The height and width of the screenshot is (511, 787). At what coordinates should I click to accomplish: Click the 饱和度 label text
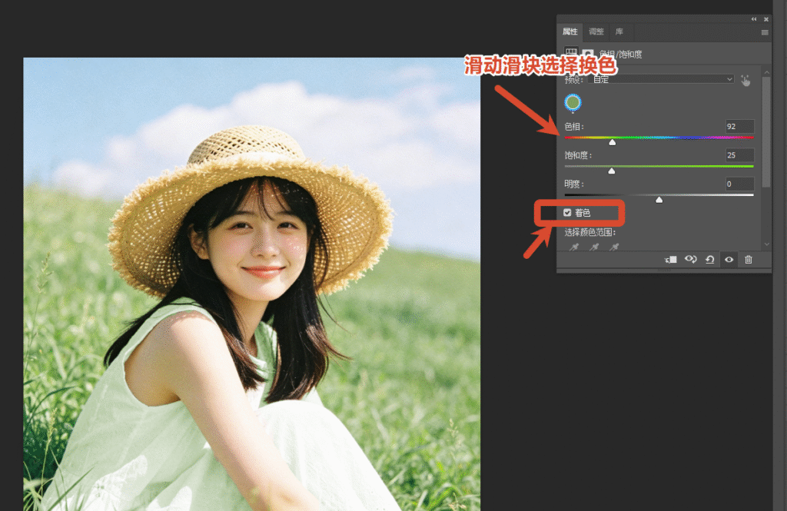[578, 155]
